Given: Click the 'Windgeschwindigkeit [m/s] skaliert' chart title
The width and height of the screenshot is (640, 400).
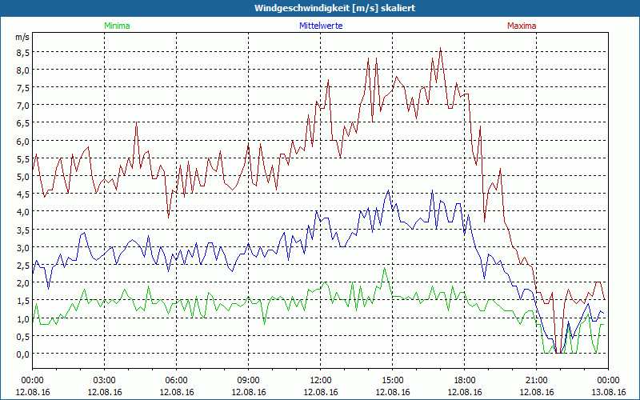Looking at the screenshot, I should click(334, 8).
